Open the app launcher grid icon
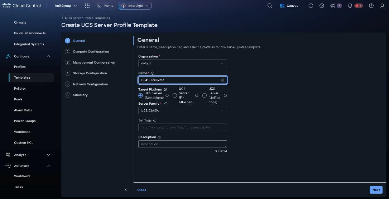Image resolution: width=389 pixels, height=199 pixels. [x=87, y=6]
